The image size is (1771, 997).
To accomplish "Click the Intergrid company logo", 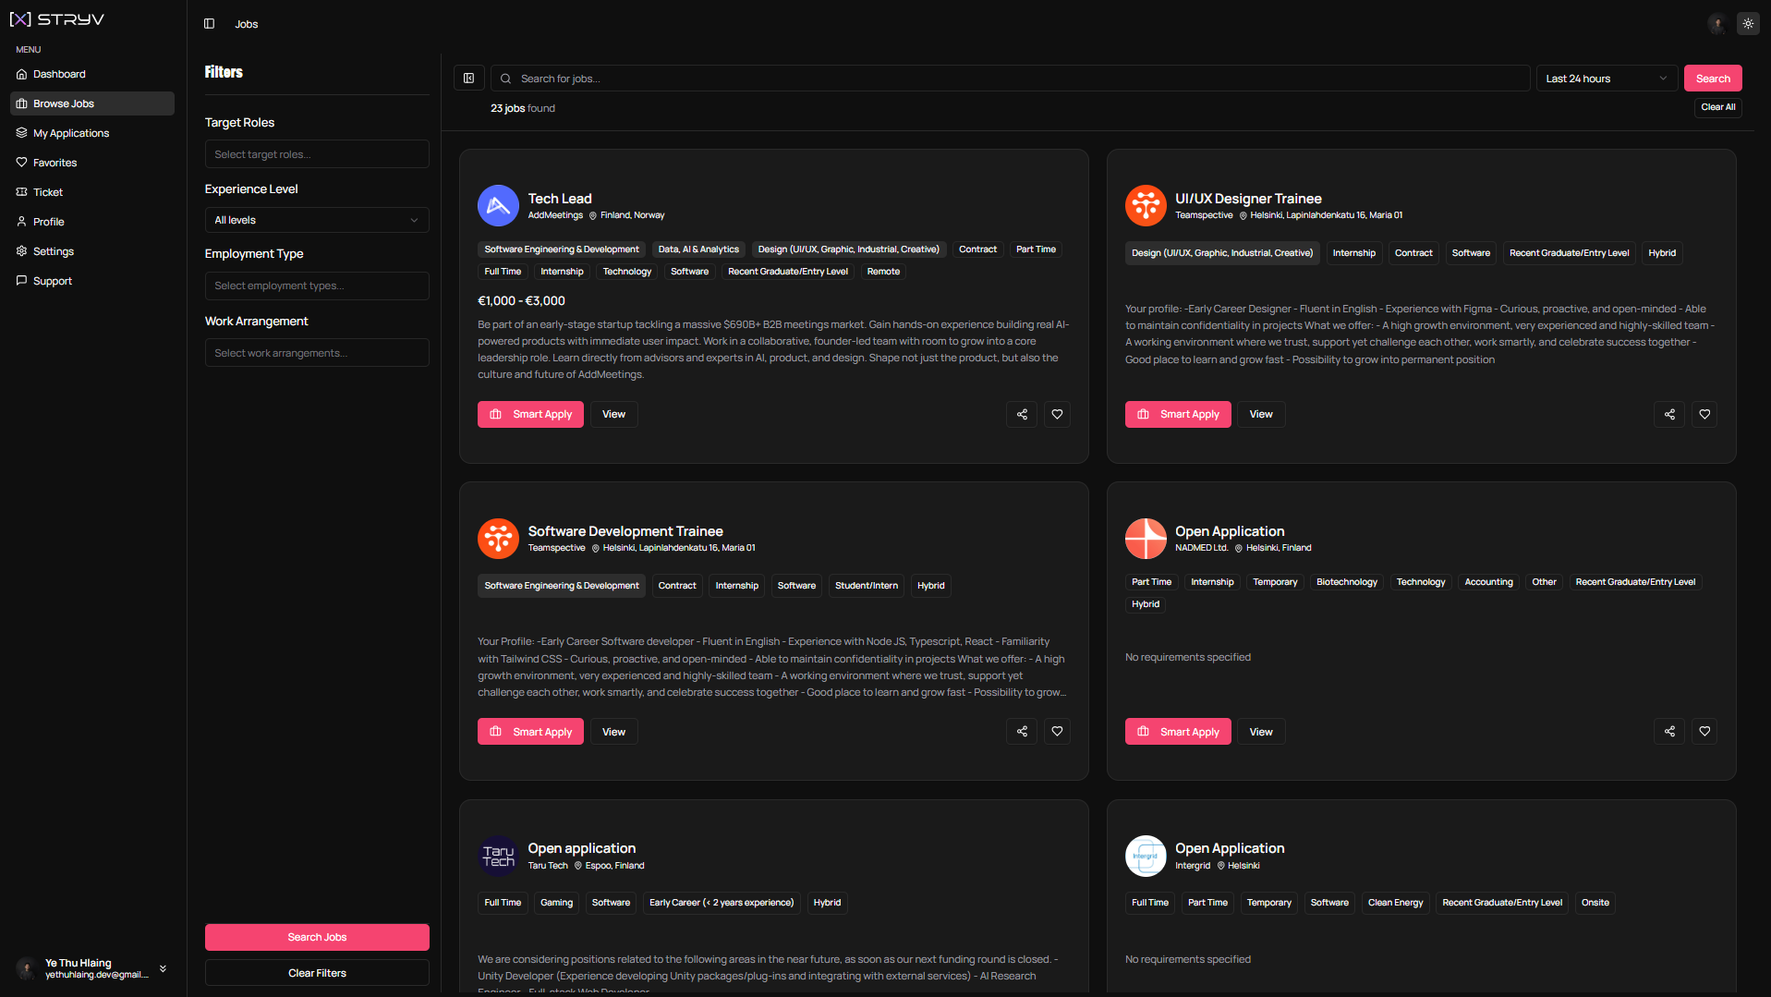I will coord(1146,857).
